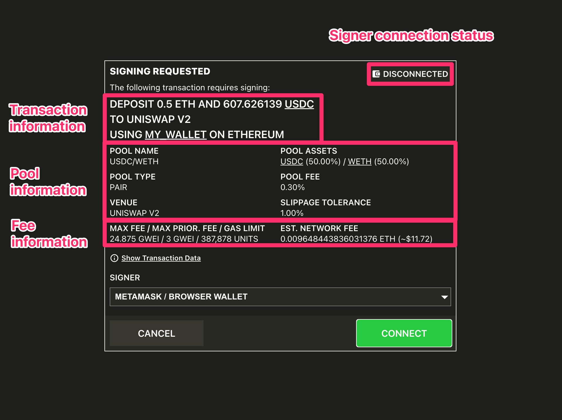Click the TO UNISWAP V2 line
Image resolution: width=562 pixels, height=420 pixels.
150,119
